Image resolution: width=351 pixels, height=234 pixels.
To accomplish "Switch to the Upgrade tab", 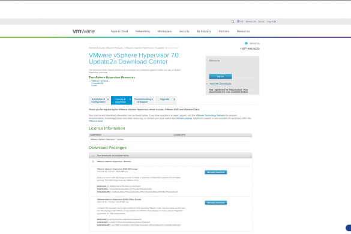I will point(166,100).
